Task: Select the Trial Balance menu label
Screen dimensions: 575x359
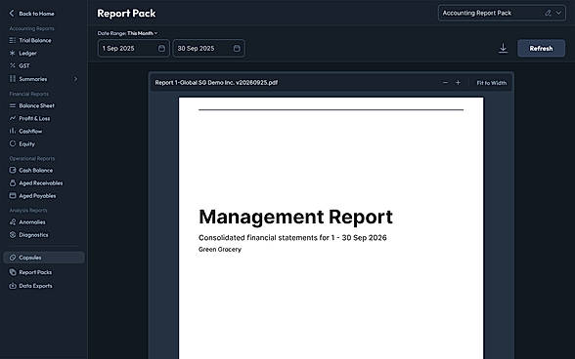Action: tap(35, 40)
